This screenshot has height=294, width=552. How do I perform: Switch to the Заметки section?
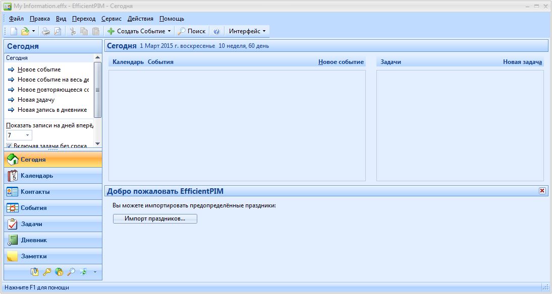pyautogui.click(x=53, y=256)
